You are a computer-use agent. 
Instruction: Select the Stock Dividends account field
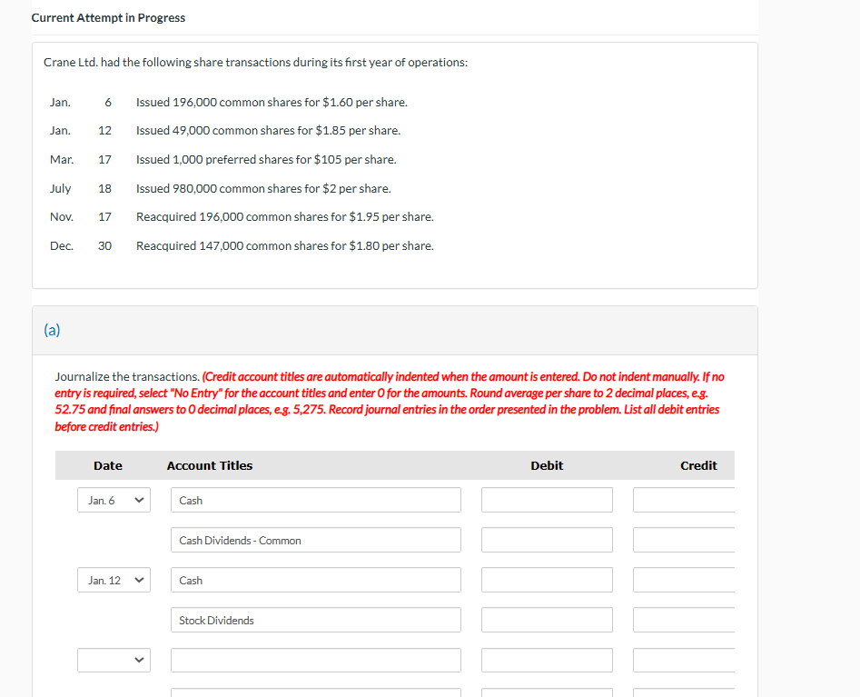pos(315,620)
